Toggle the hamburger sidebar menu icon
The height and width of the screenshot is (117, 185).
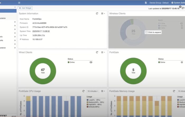click(x=19, y=3)
